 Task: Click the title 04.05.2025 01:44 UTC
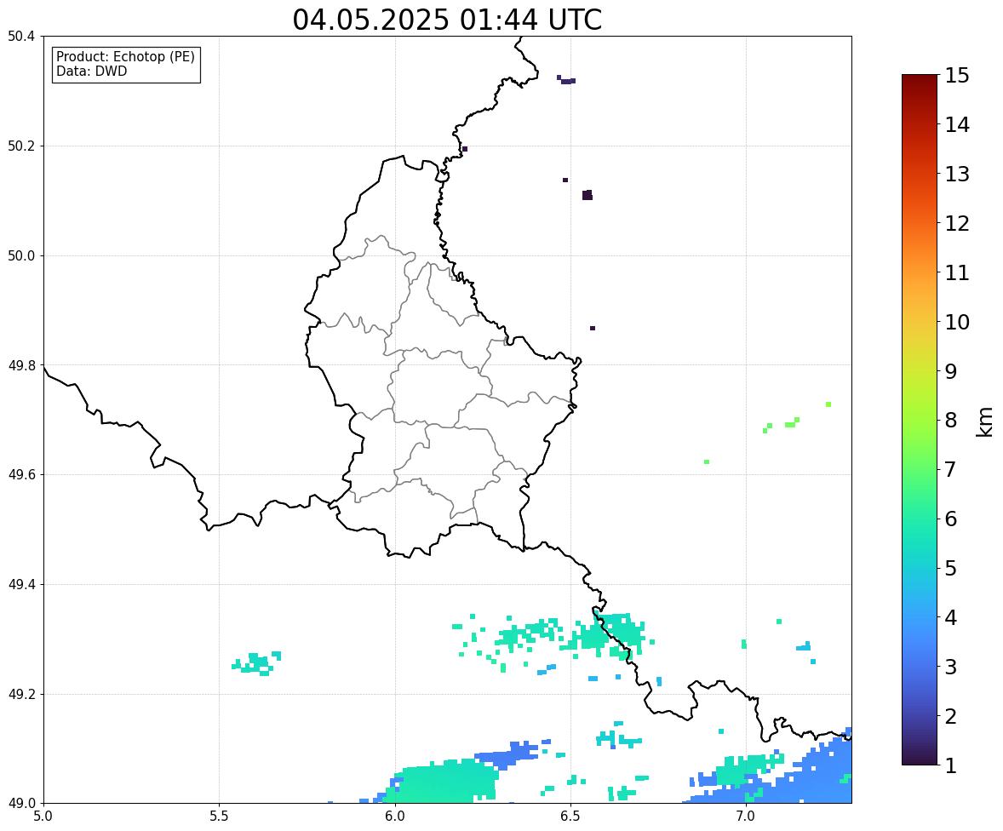tap(447, 20)
